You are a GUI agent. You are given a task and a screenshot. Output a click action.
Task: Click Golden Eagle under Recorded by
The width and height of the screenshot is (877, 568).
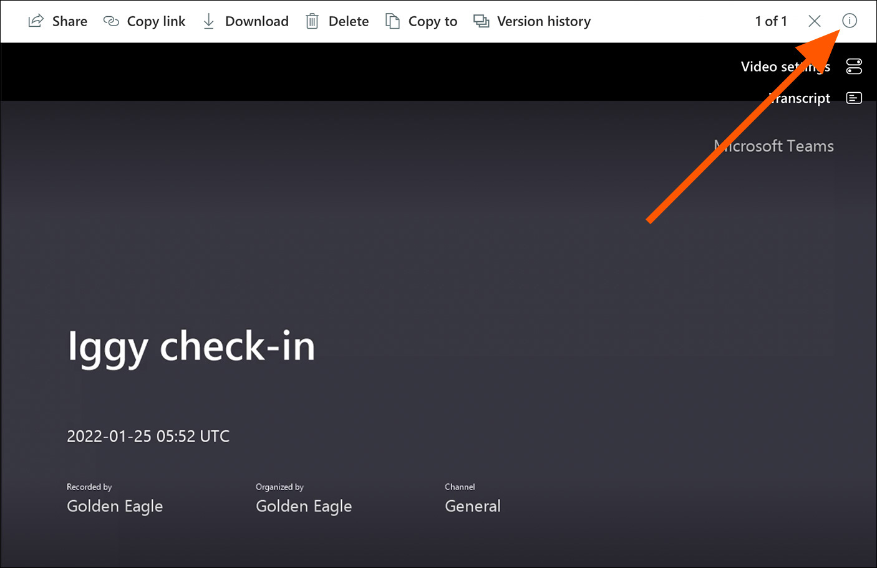115,506
